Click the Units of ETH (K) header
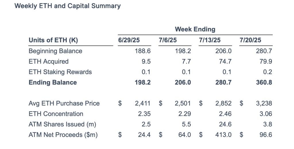Viewport: 294px width, 149px height. coord(53,40)
